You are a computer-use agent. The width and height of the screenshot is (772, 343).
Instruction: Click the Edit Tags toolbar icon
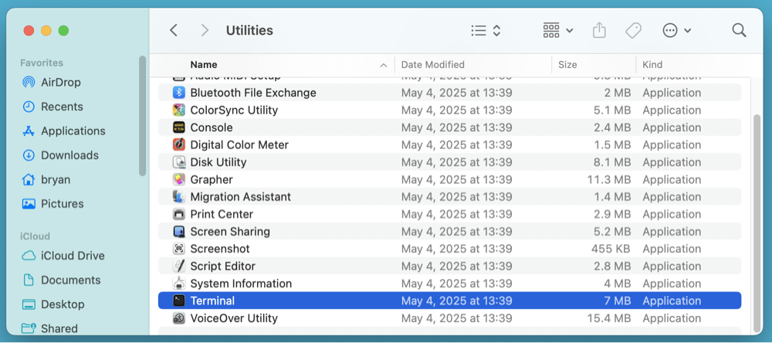pos(633,30)
